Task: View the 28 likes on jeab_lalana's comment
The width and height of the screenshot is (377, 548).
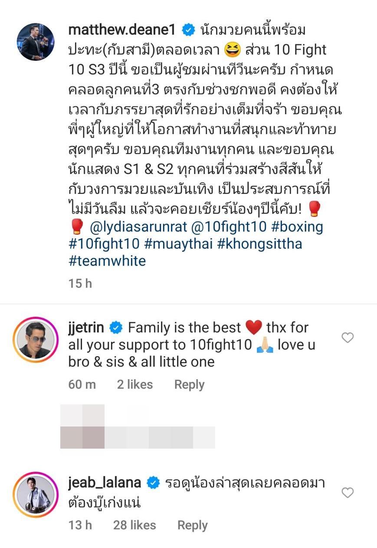Action: tap(134, 525)
